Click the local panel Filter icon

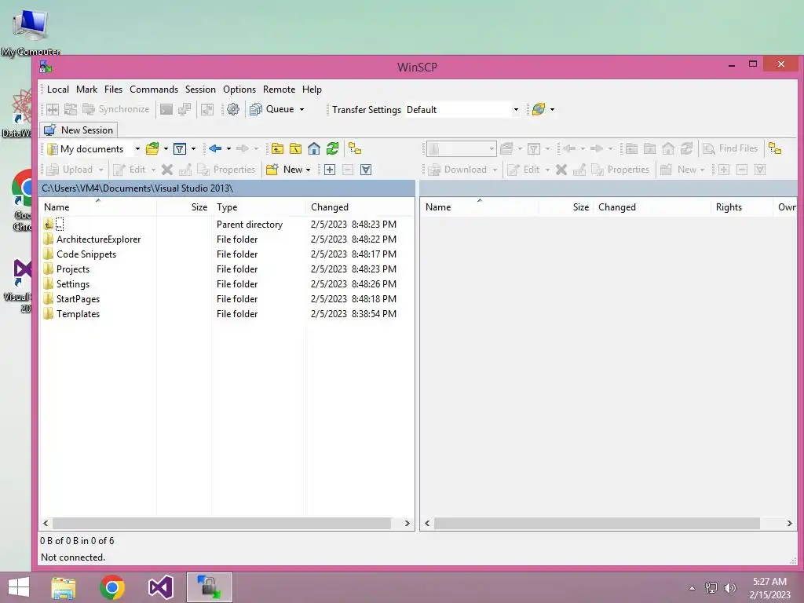click(180, 148)
